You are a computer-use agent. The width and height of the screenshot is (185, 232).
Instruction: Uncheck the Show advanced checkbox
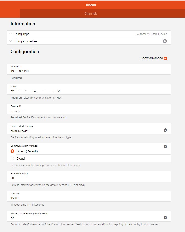point(165,58)
